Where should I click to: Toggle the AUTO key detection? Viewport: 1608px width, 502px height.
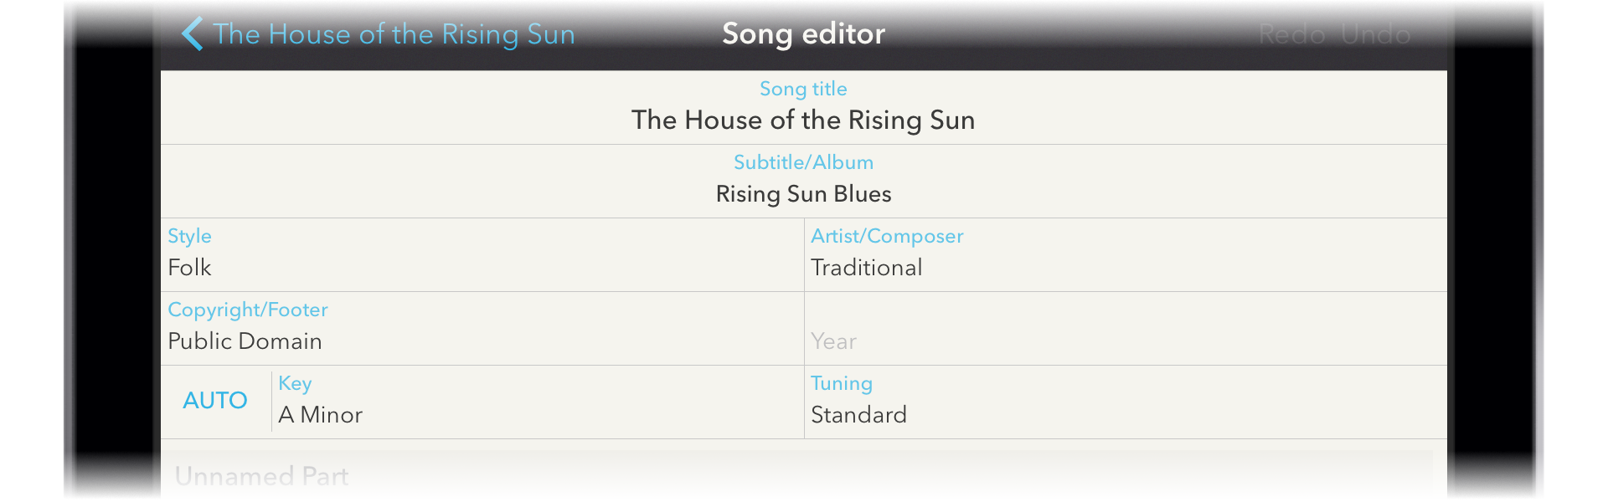[x=215, y=401]
